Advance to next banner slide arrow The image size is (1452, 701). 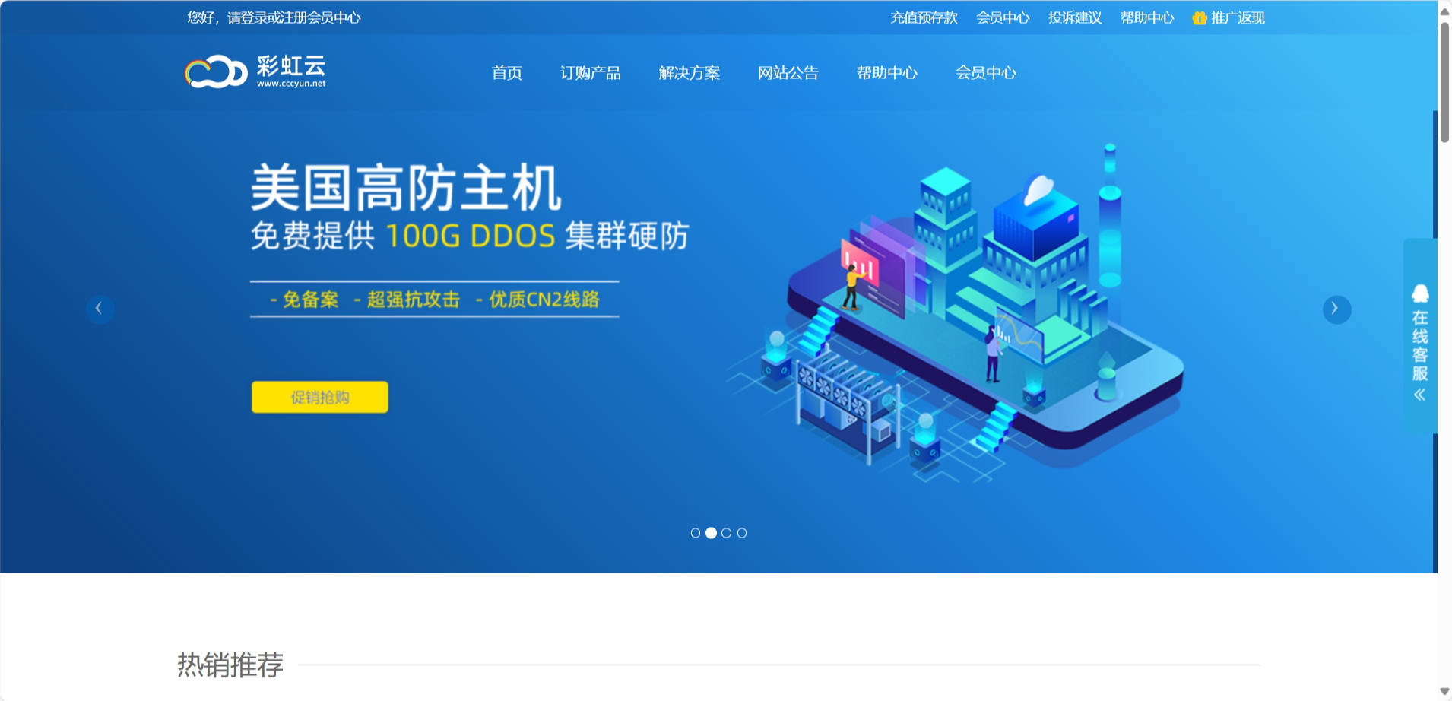(x=1336, y=309)
